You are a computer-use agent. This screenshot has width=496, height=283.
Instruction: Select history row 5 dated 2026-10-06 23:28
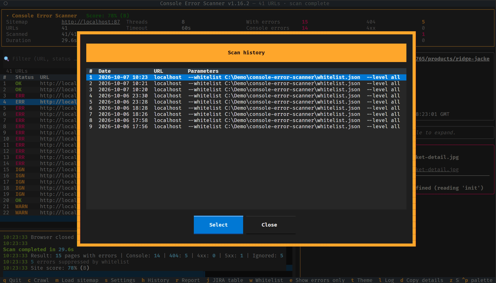click(x=246, y=102)
